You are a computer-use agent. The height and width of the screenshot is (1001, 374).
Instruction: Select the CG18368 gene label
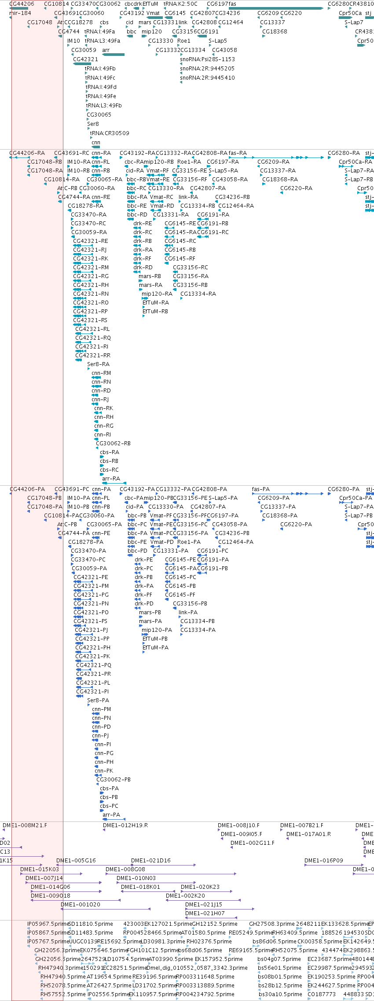click(275, 32)
